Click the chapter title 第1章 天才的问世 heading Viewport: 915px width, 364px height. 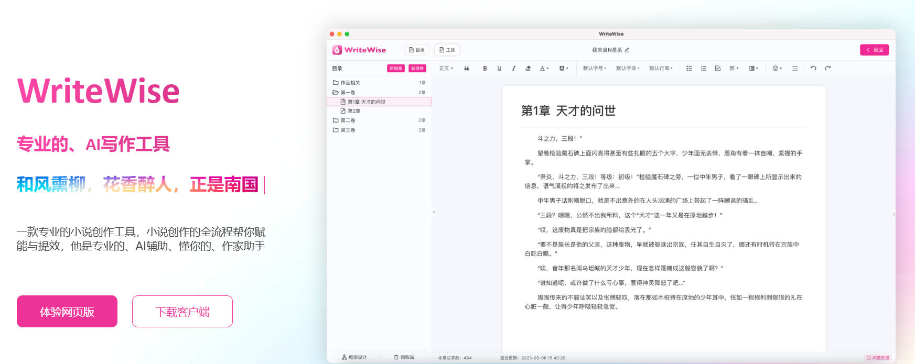(x=568, y=111)
